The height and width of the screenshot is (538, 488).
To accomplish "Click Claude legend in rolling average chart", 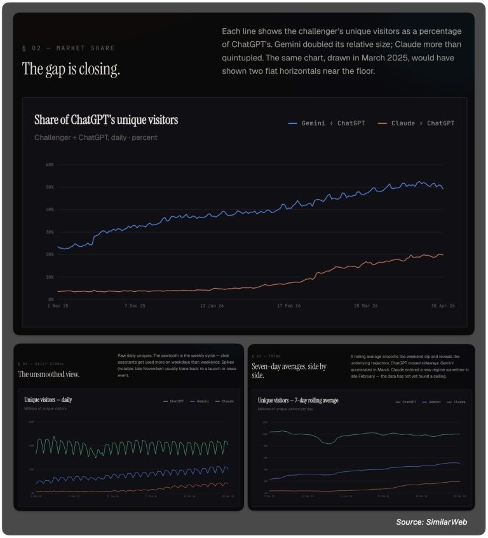I will (456, 402).
